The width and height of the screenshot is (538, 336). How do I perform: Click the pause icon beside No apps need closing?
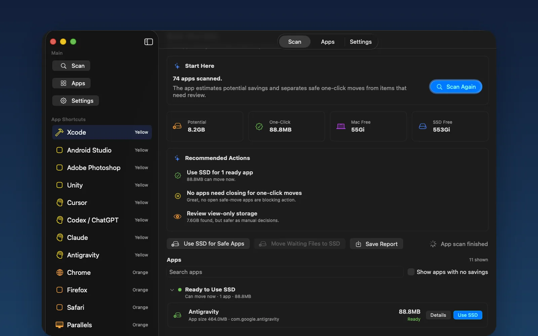(x=178, y=196)
